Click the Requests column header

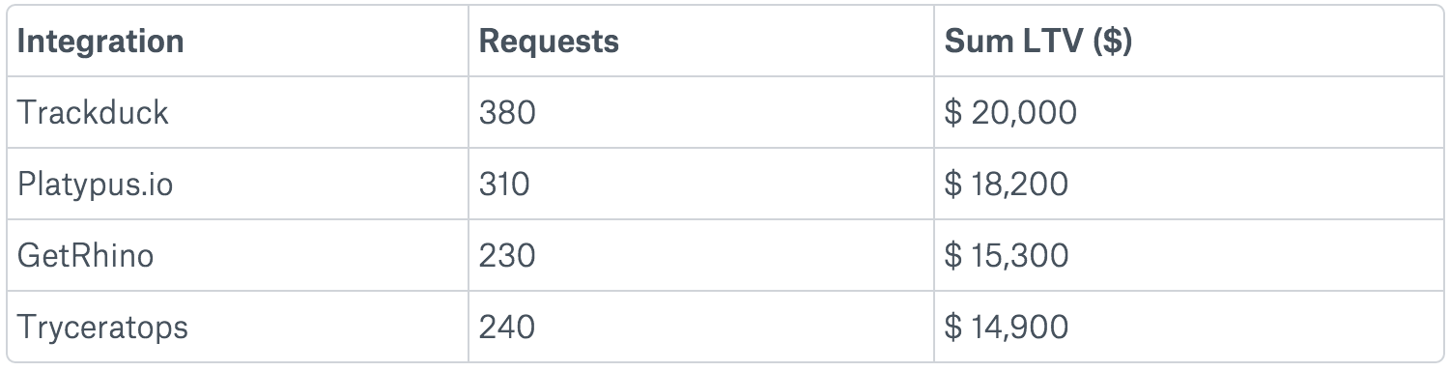point(549,42)
